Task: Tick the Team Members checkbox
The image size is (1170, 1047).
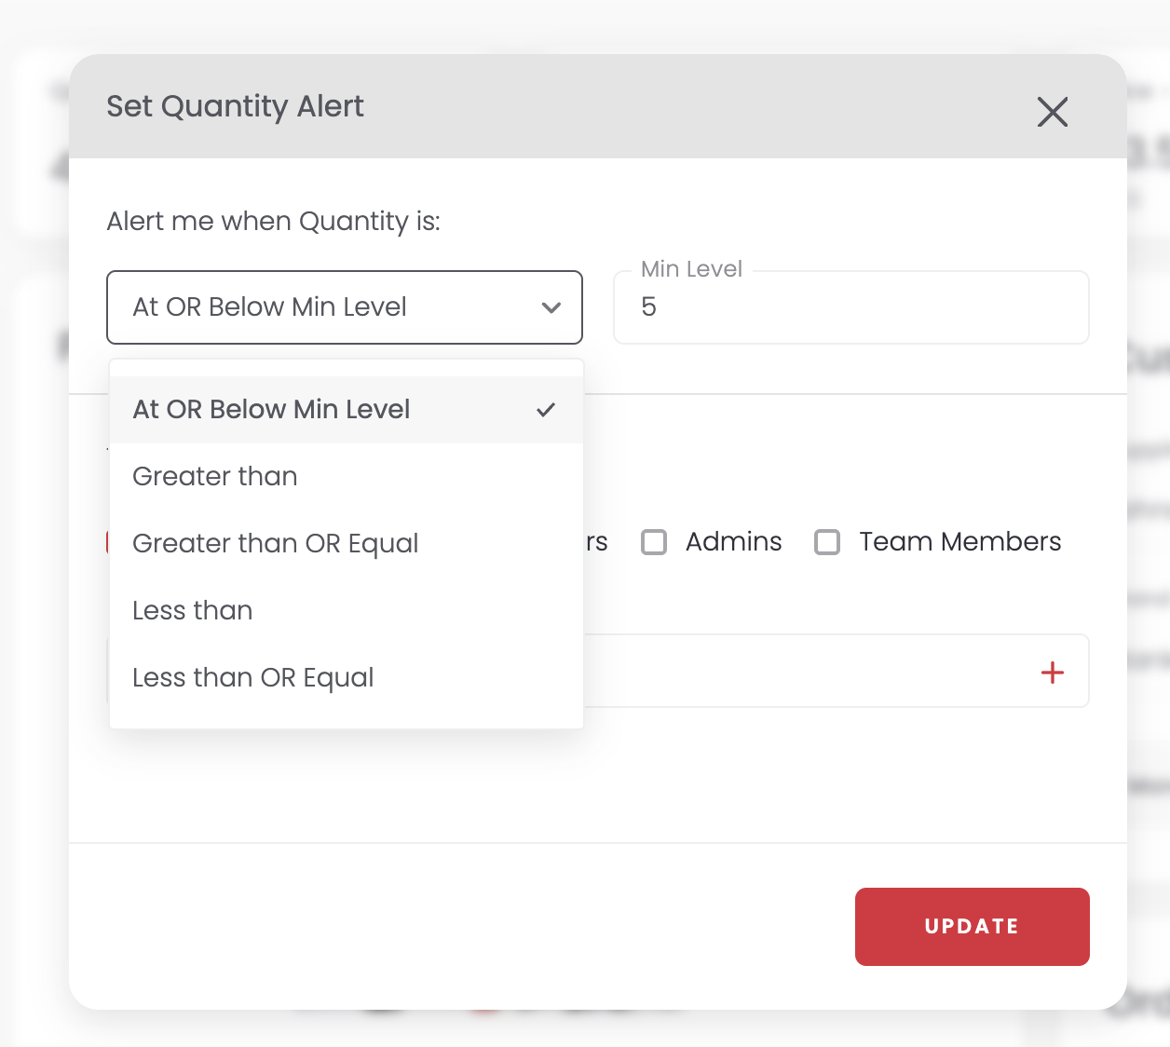Action: click(x=827, y=542)
